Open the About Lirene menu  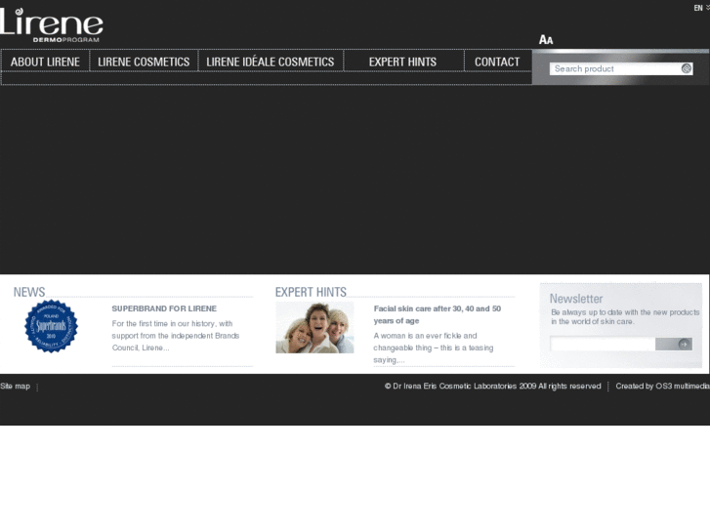[x=45, y=61]
